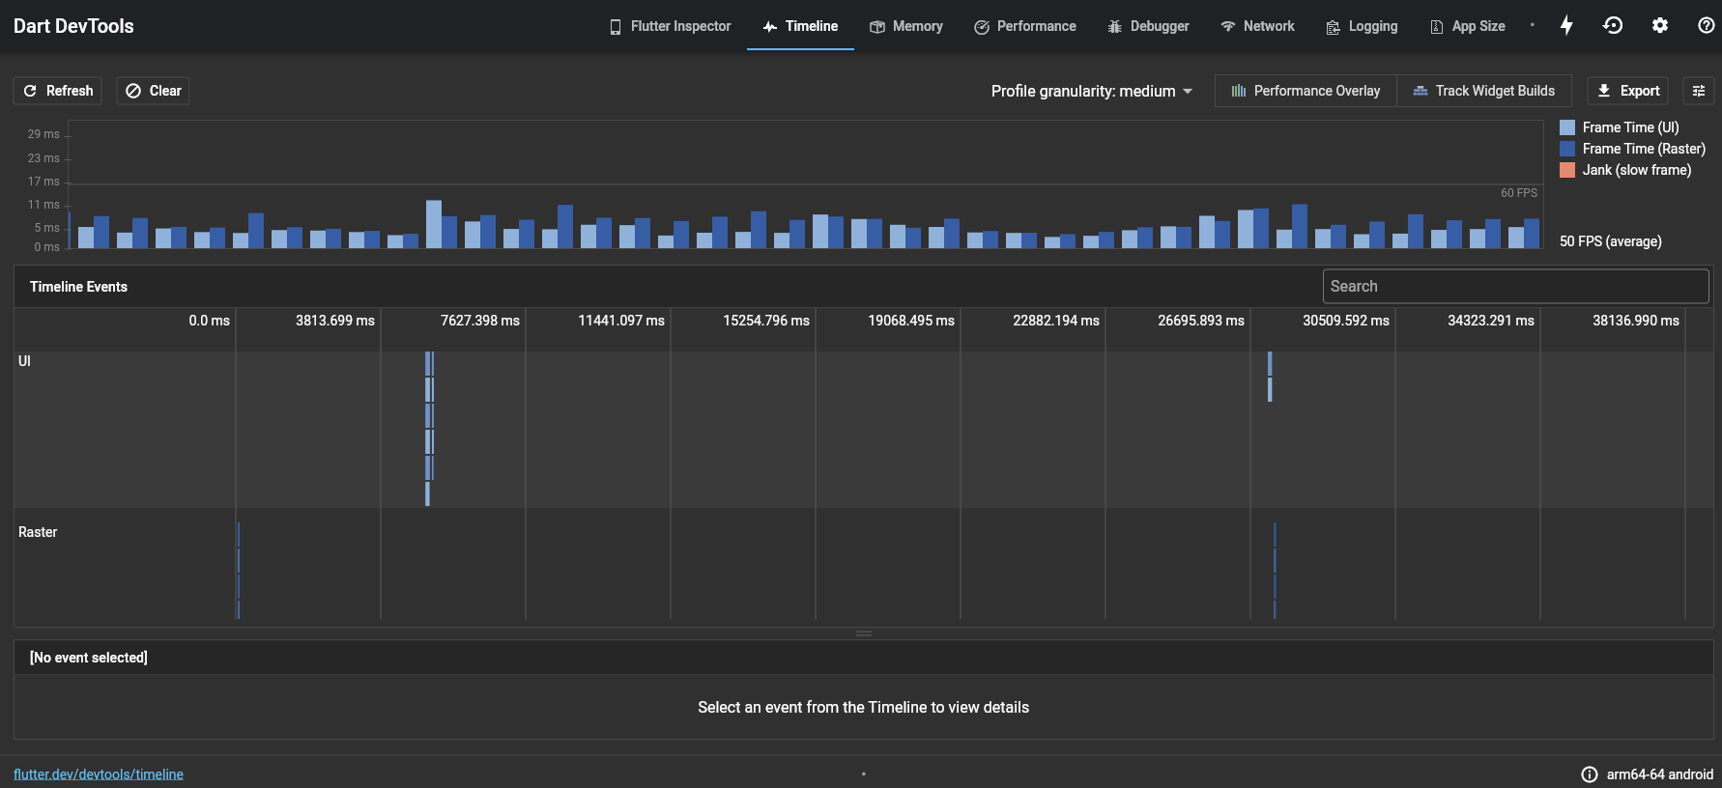Open the flutter.dev/devtools/timeline link

point(99,774)
